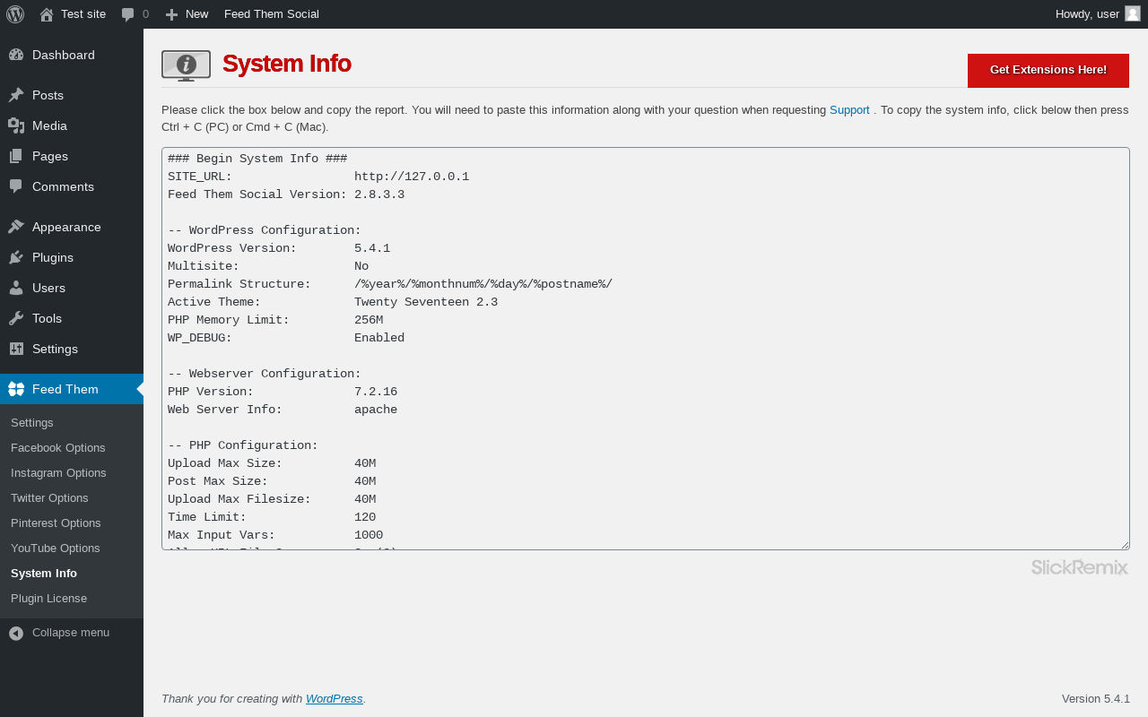This screenshot has height=717, width=1148.
Task: Open the Appearance menu item
Action: point(72,227)
